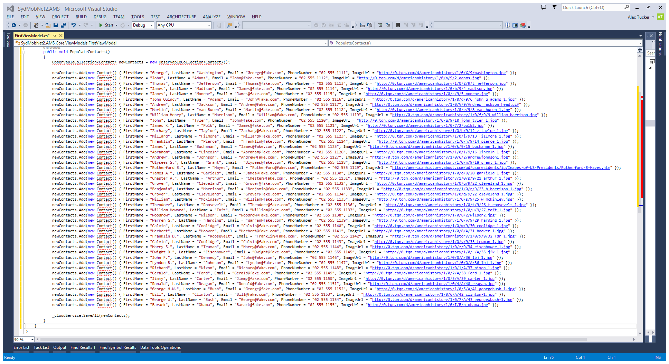Image resolution: width=669 pixels, height=364 pixels.
Task: Uncomment the selected lines icon
Action: point(388,25)
